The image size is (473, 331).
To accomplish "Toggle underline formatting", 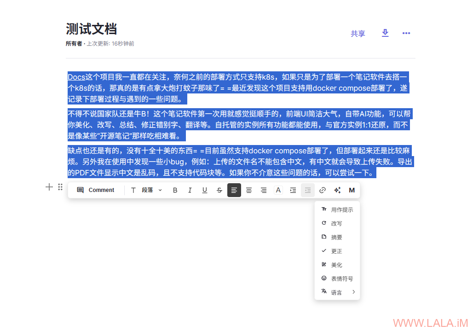I will point(205,190).
